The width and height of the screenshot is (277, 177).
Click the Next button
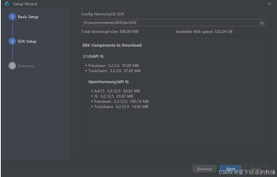(231, 169)
